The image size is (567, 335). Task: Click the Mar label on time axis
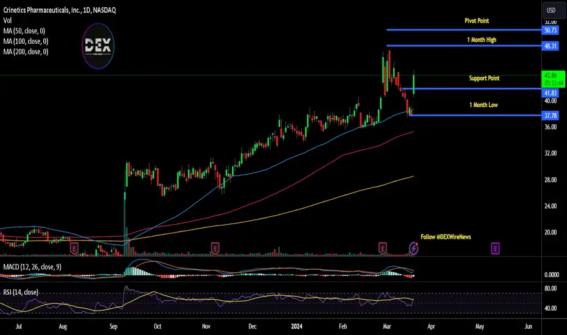387,326
